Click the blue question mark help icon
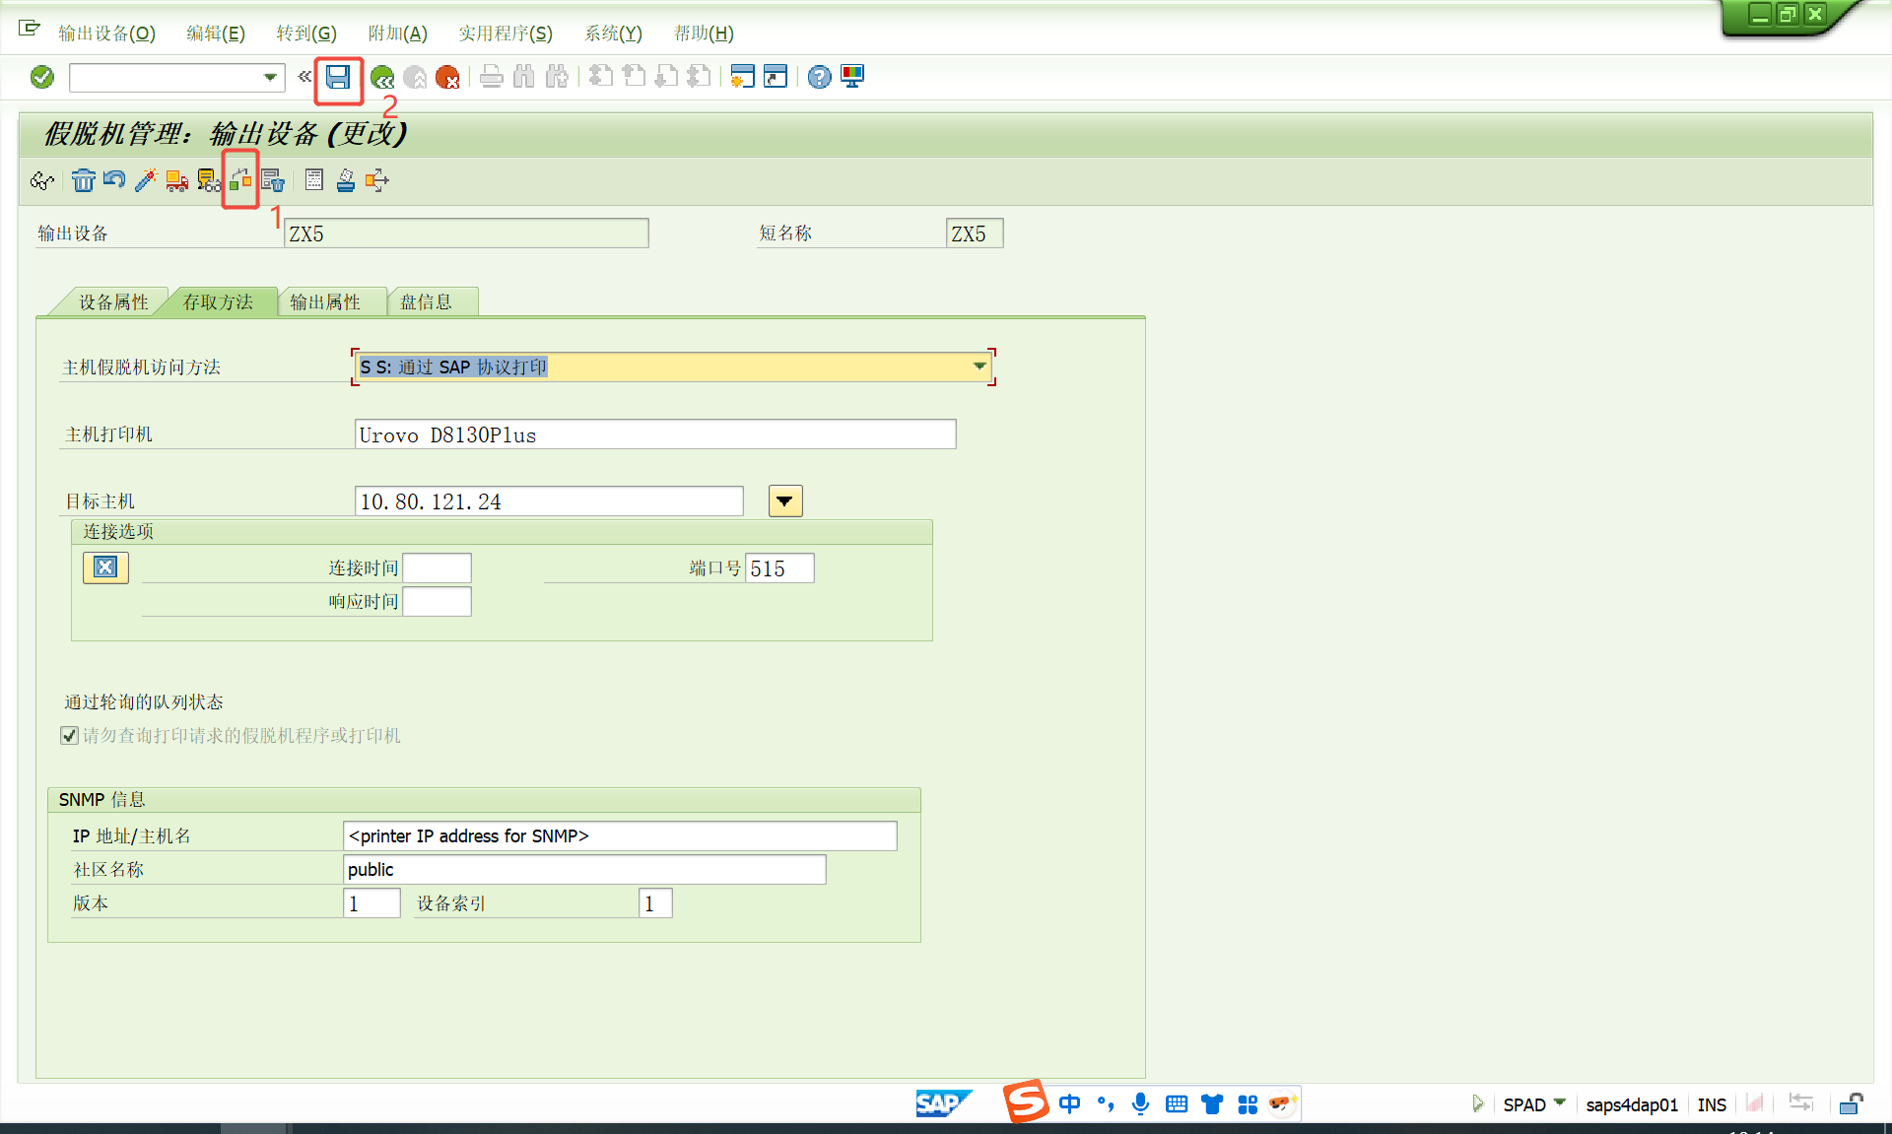1892x1134 pixels. click(x=819, y=77)
